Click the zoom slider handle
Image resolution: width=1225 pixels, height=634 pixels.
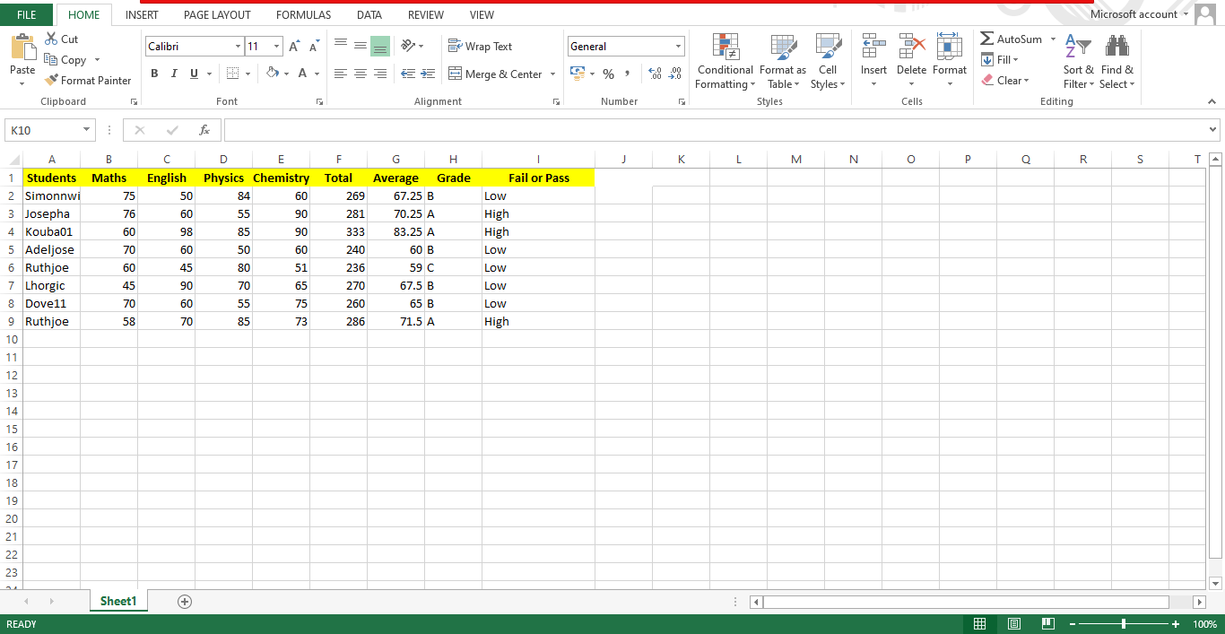[1124, 624]
